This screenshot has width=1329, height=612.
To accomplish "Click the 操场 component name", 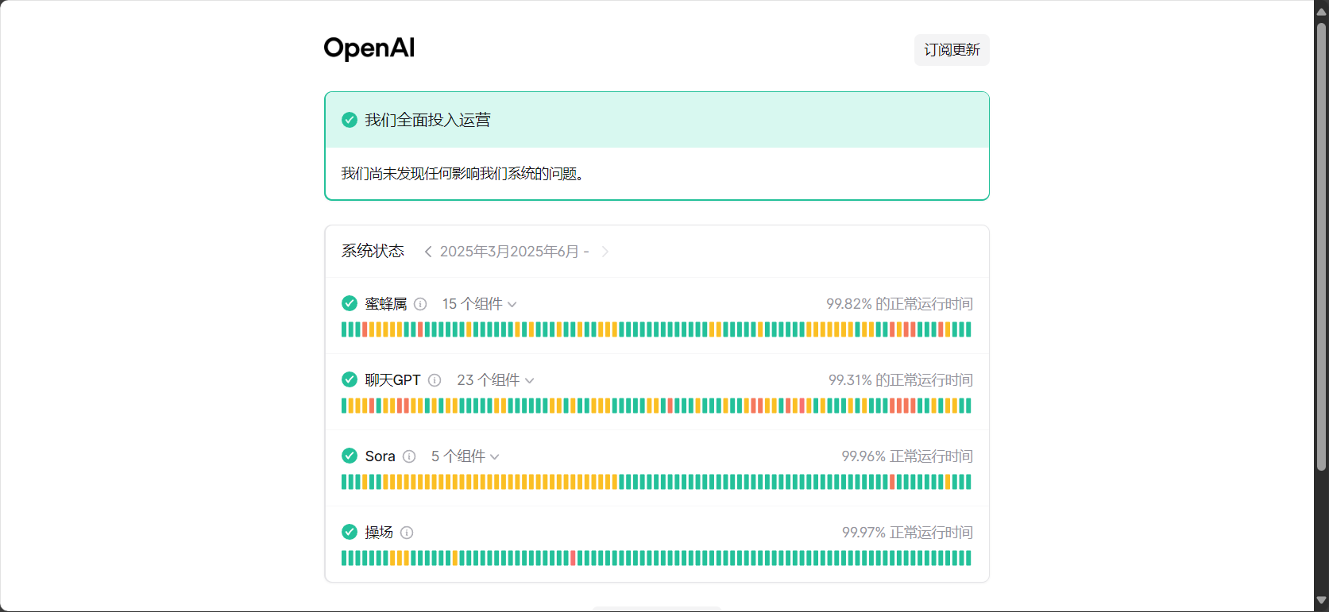I will (379, 533).
